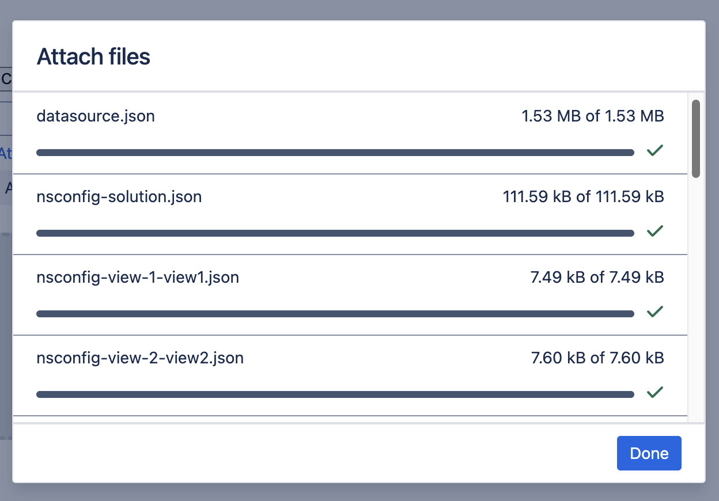The height and width of the screenshot is (501, 719).
Task: Click the datasource.json upload progress bar
Action: point(335,153)
